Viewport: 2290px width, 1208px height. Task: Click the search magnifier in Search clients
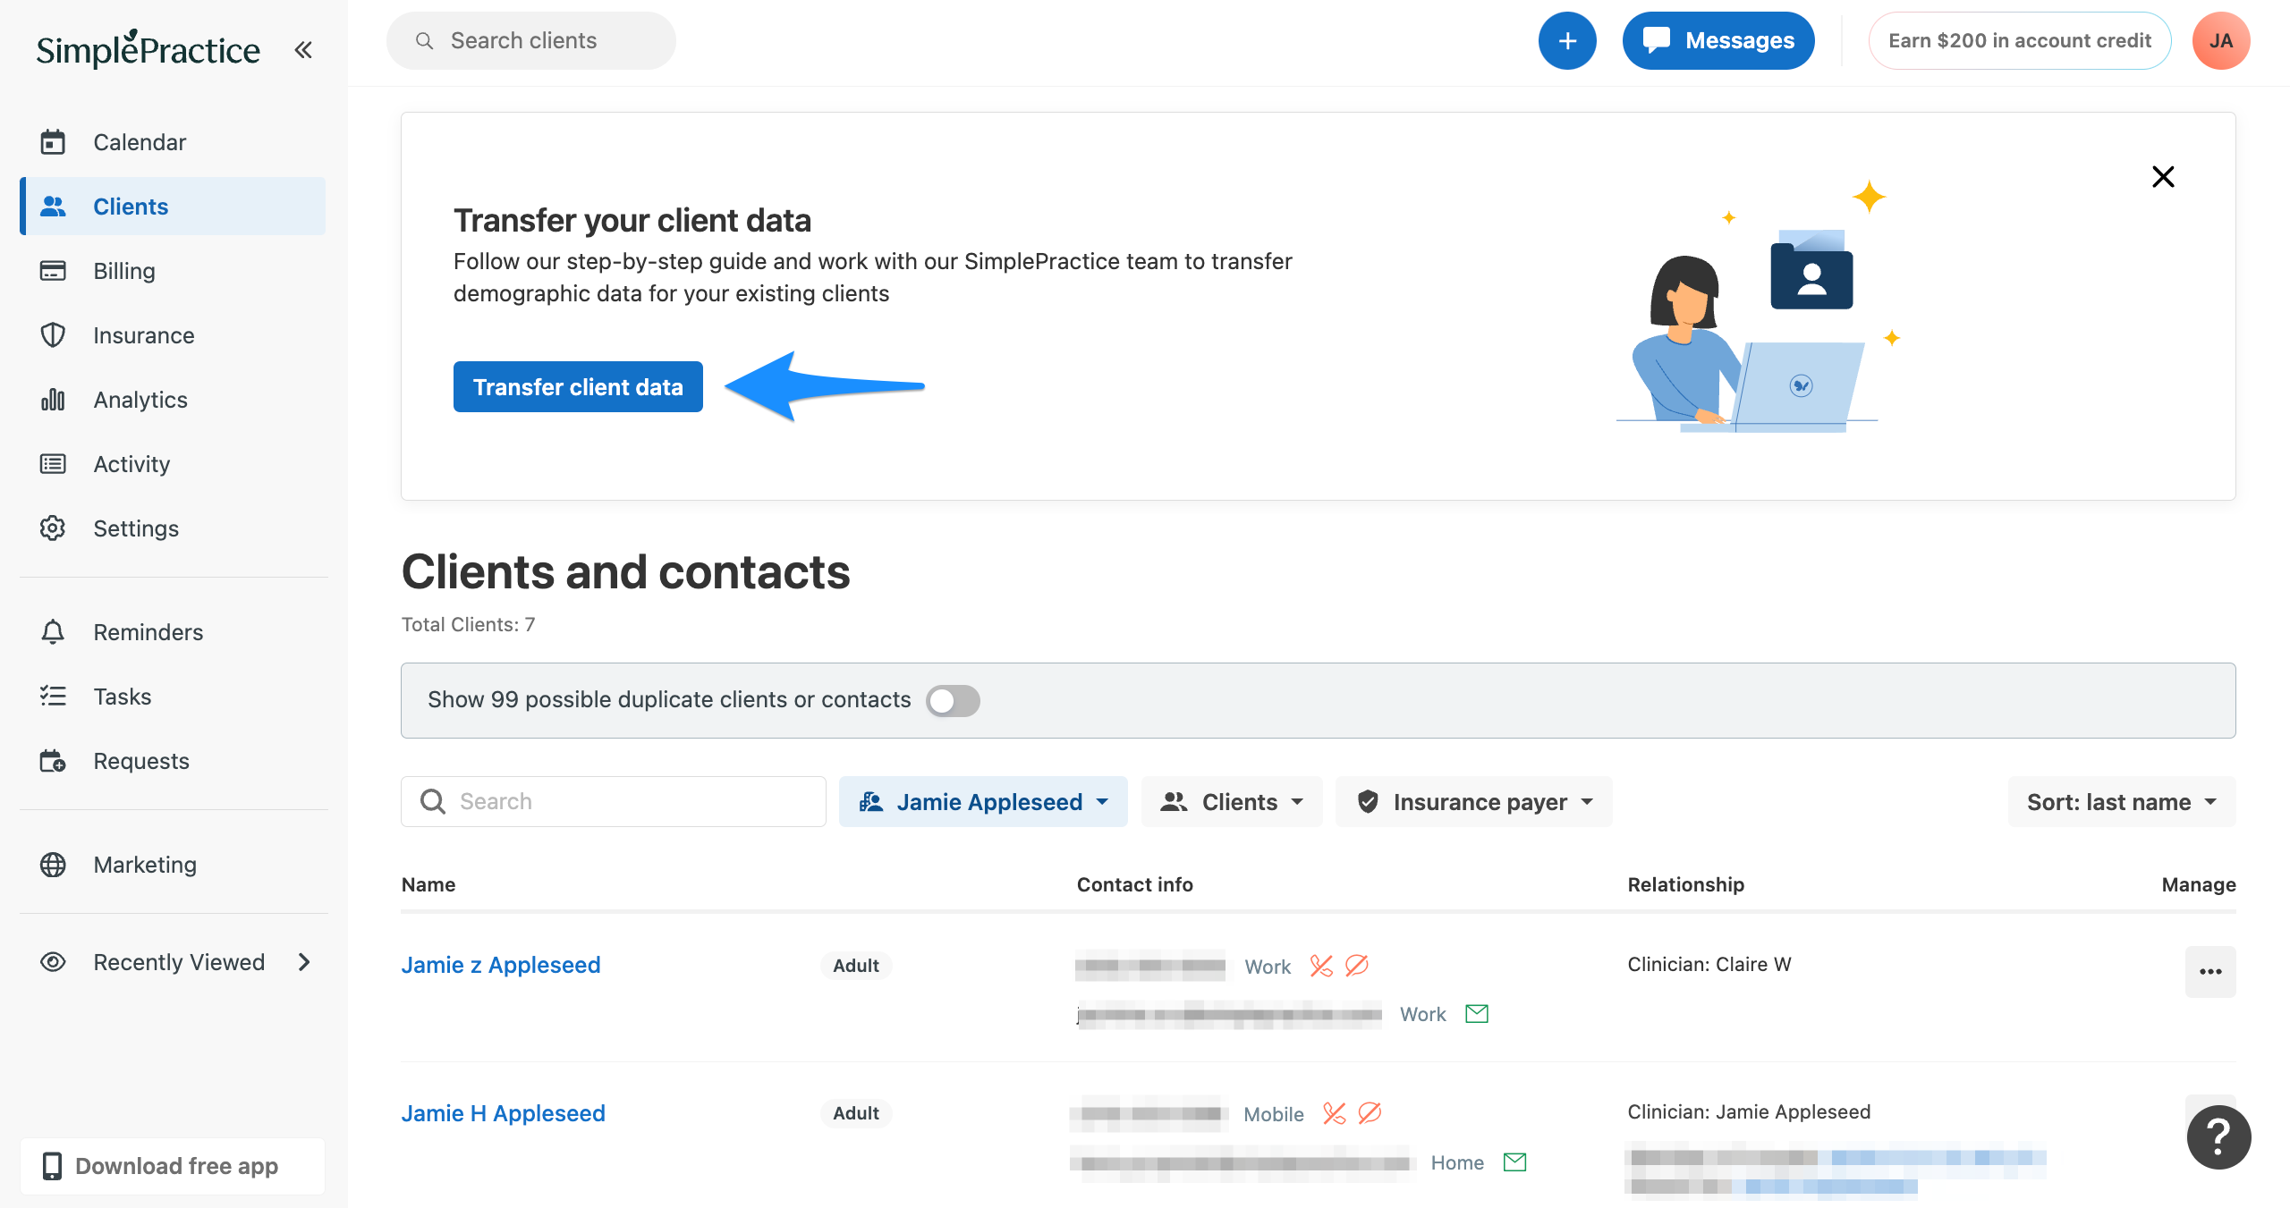pyautogui.click(x=425, y=40)
